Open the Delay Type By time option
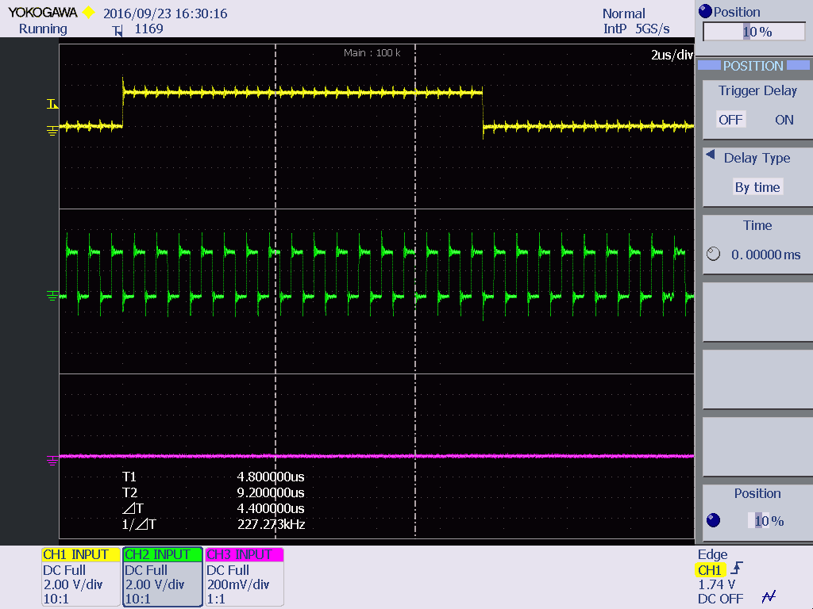This screenshot has height=609, width=813. pos(757,187)
